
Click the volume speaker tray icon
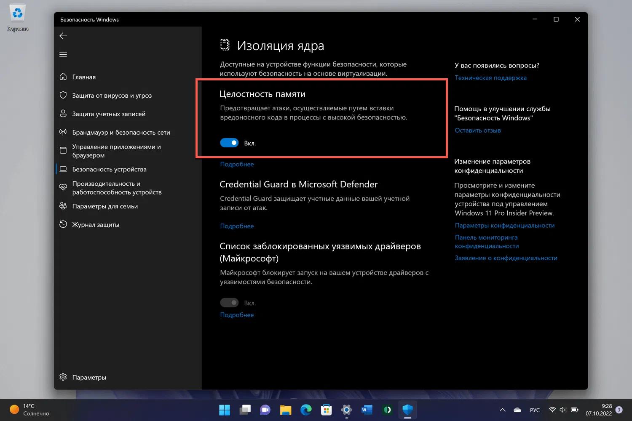pyautogui.click(x=563, y=410)
